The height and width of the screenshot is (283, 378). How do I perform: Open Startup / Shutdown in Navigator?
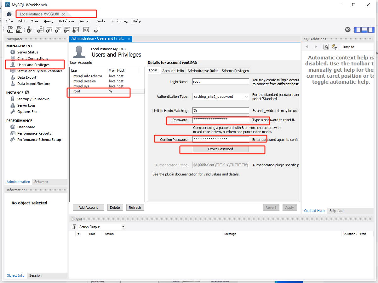(33, 99)
